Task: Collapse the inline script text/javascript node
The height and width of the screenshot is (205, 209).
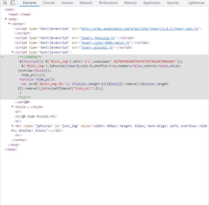Action: pos(12,52)
